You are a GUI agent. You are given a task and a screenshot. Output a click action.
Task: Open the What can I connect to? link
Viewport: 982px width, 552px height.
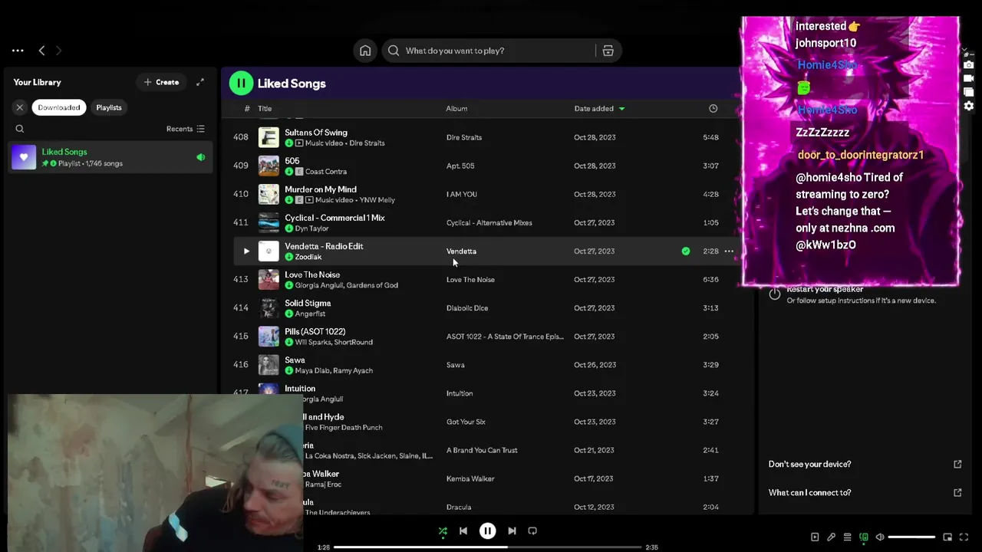809,492
